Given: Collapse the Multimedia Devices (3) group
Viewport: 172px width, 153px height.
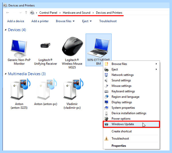Looking at the screenshot, I should tap(6, 74).
